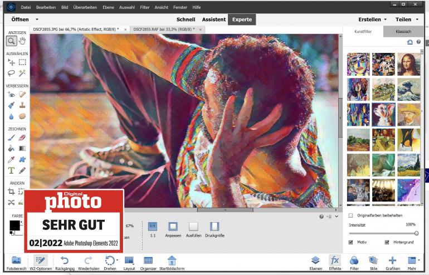Select the Sponge tool

pos(22,116)
